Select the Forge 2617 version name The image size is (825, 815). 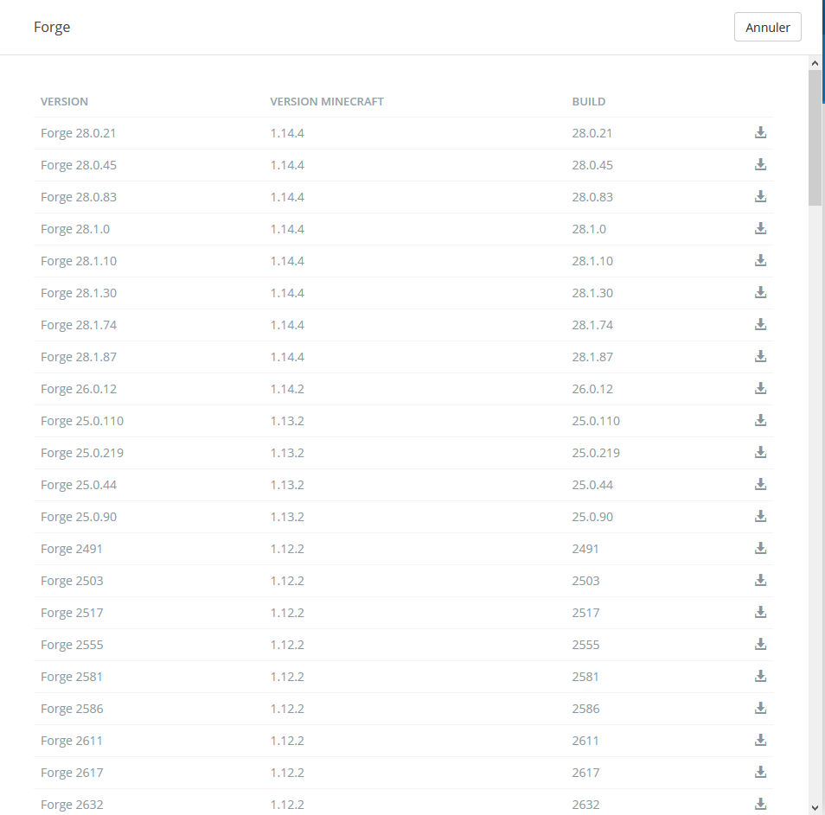pos(72,773)
